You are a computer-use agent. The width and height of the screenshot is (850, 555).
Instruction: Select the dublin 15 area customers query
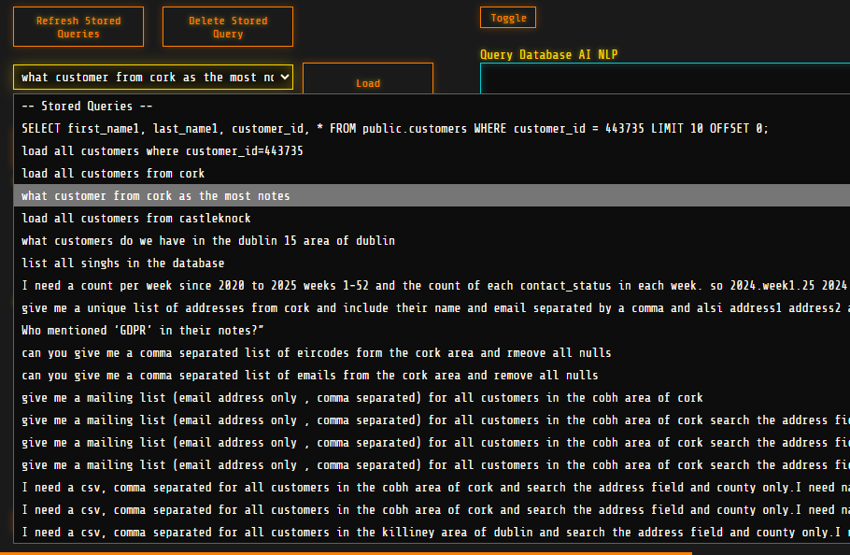208,241
